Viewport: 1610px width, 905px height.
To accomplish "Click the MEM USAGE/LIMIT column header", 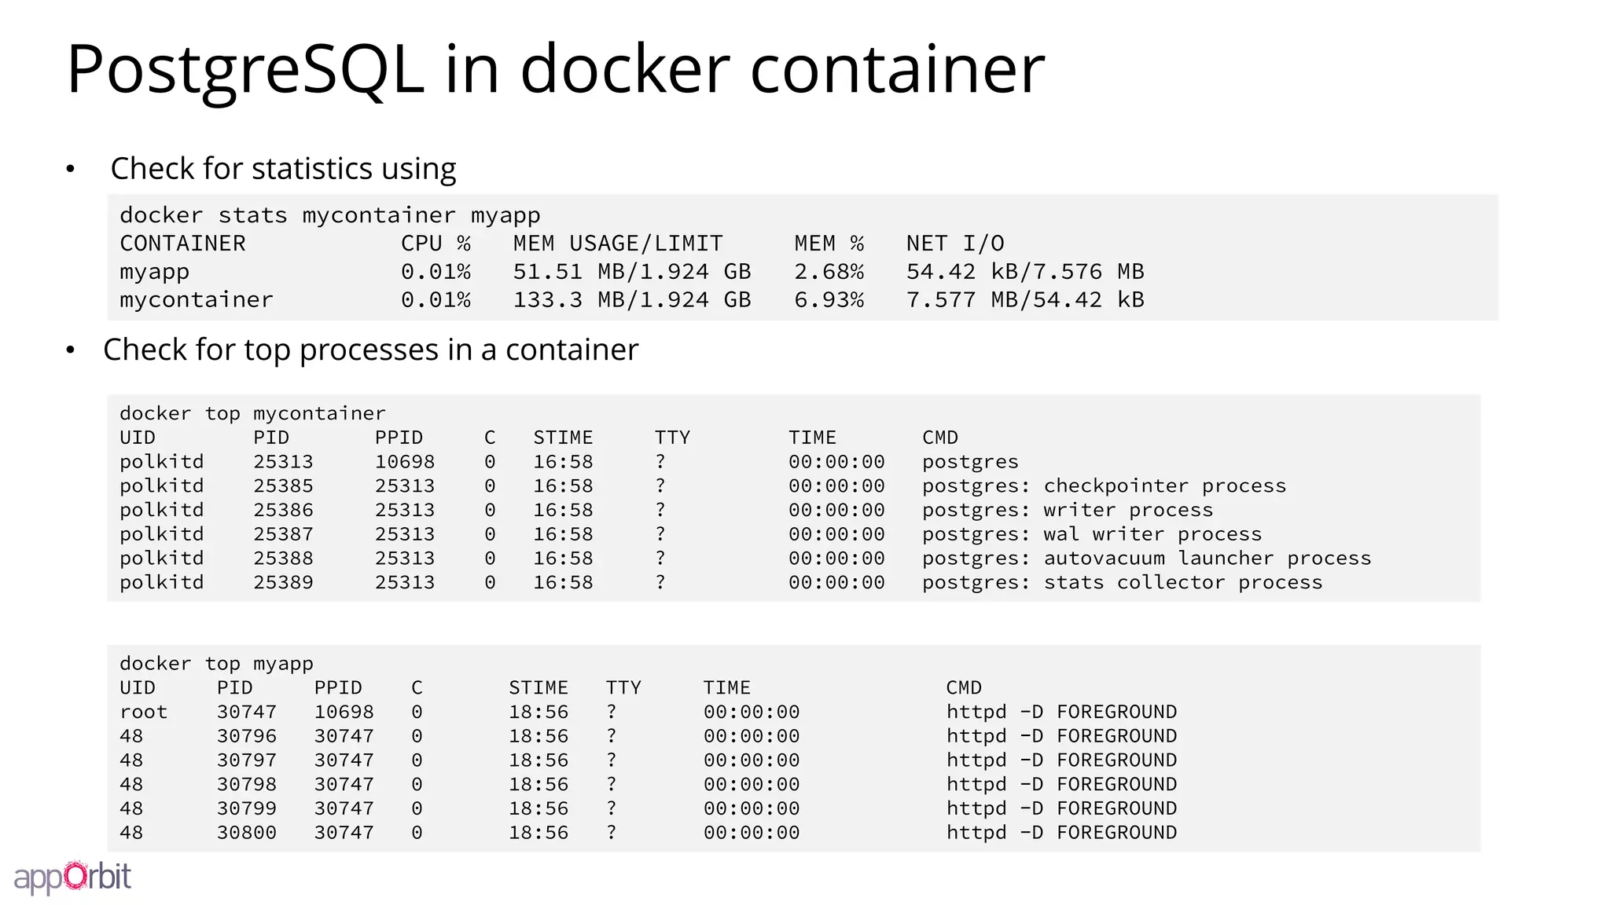I will tap(618, 244).
